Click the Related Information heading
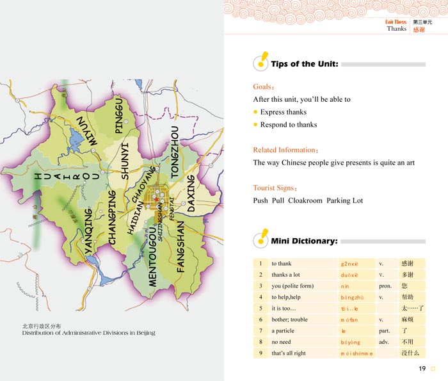 pos(285,150)
